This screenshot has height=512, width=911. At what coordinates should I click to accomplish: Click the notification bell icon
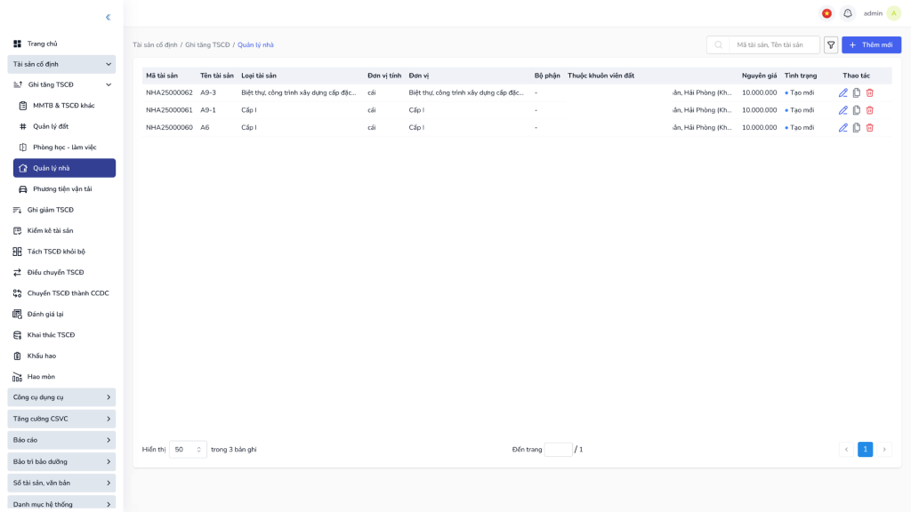pos(848,13)
